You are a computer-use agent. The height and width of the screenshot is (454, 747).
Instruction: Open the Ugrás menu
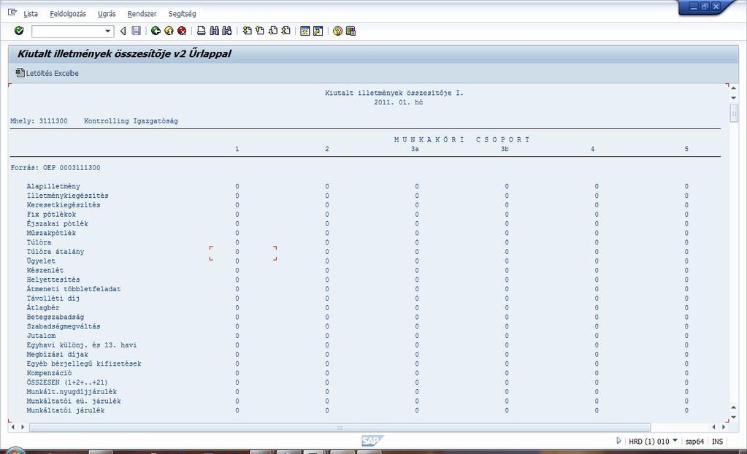click(107, 14)
